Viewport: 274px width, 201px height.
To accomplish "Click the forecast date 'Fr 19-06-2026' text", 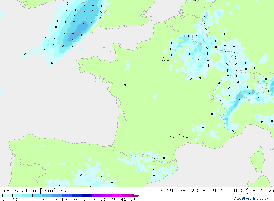I will click(x=181, y=191).
